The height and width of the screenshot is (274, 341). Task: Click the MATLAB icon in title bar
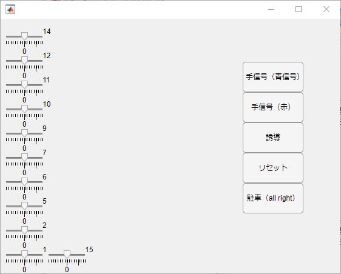click(10, 9)
